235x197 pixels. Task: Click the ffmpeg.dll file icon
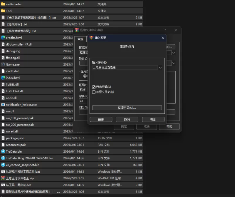pyautogui.click(x=3, y=58)
